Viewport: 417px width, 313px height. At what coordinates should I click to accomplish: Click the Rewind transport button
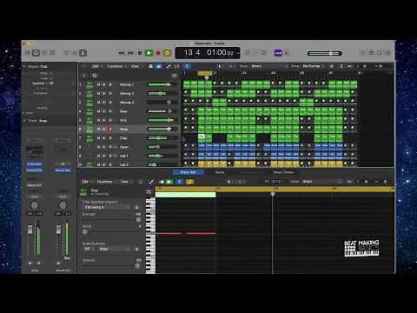(x=122, y=53)
